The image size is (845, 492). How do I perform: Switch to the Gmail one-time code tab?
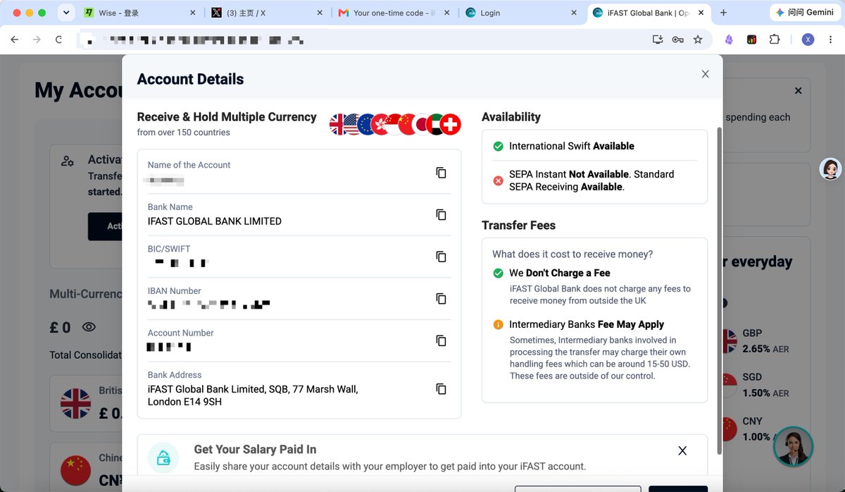coord(393,13)
